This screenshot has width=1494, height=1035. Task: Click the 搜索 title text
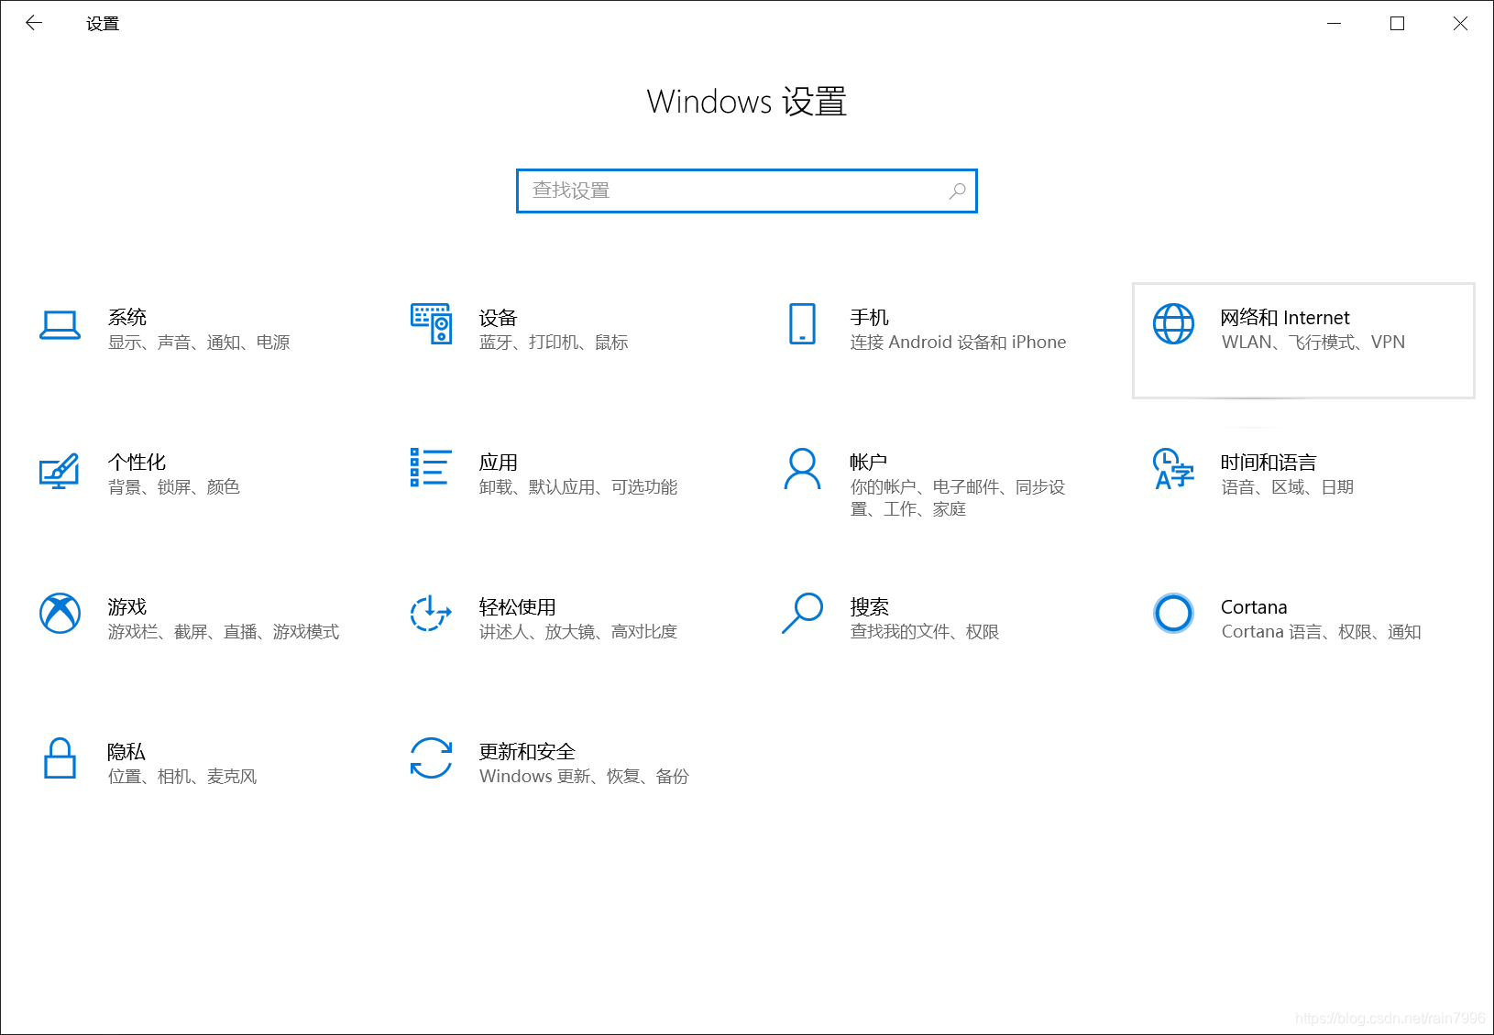[x=870, y=606]
